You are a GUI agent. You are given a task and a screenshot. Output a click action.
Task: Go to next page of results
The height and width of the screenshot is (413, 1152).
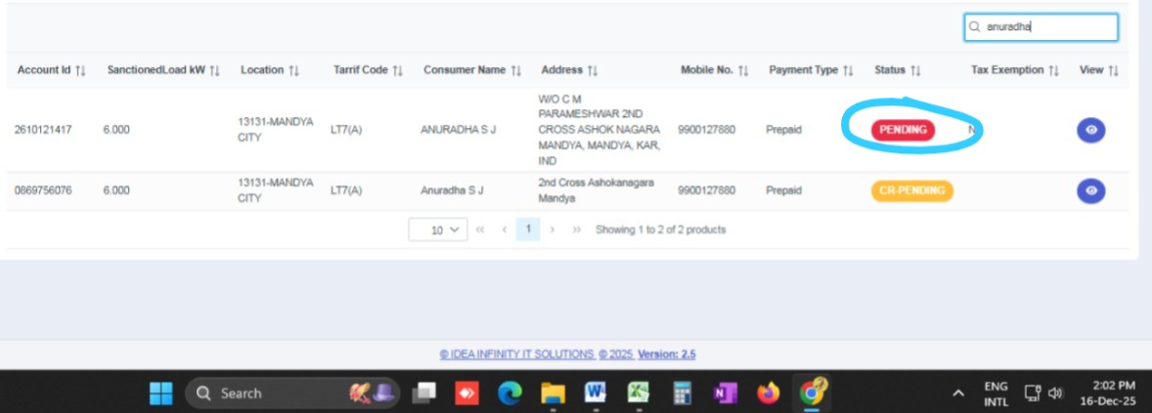pos(553,229)
